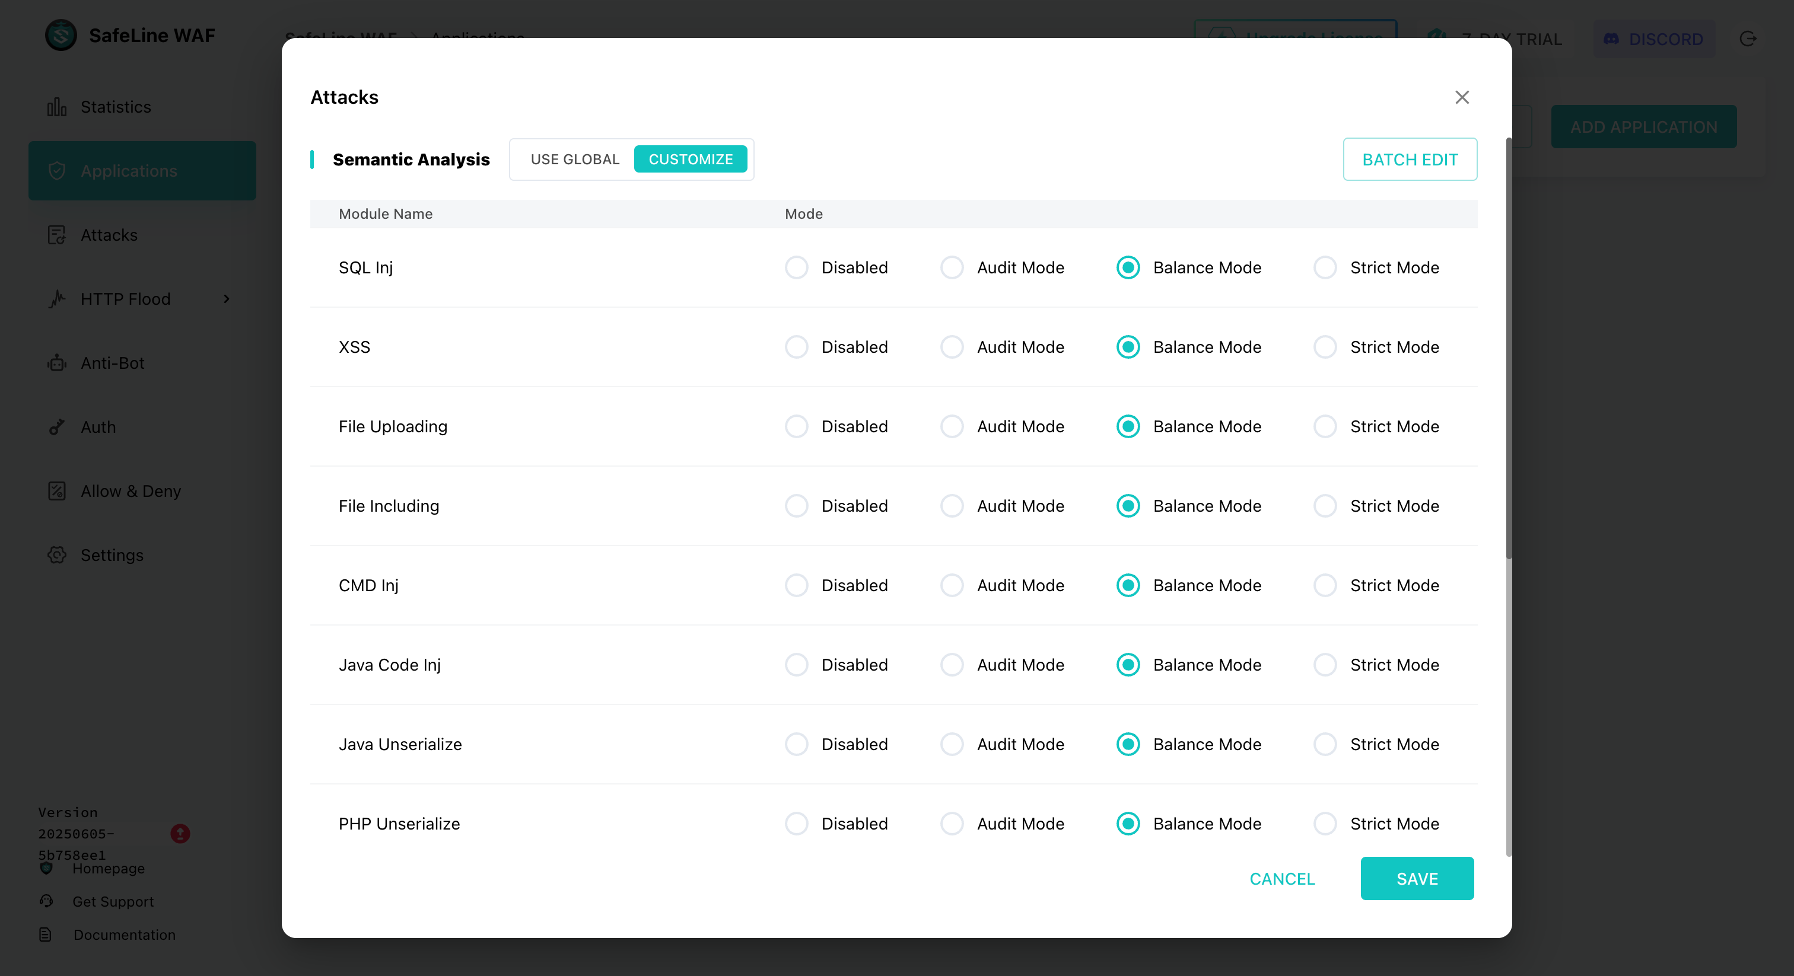Click the Get Support headset icon
This screenshot has height=976, width=1794.
[47, 901]
